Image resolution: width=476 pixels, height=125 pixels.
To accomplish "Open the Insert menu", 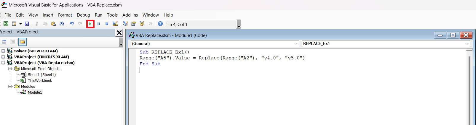I will coord(48,15).
